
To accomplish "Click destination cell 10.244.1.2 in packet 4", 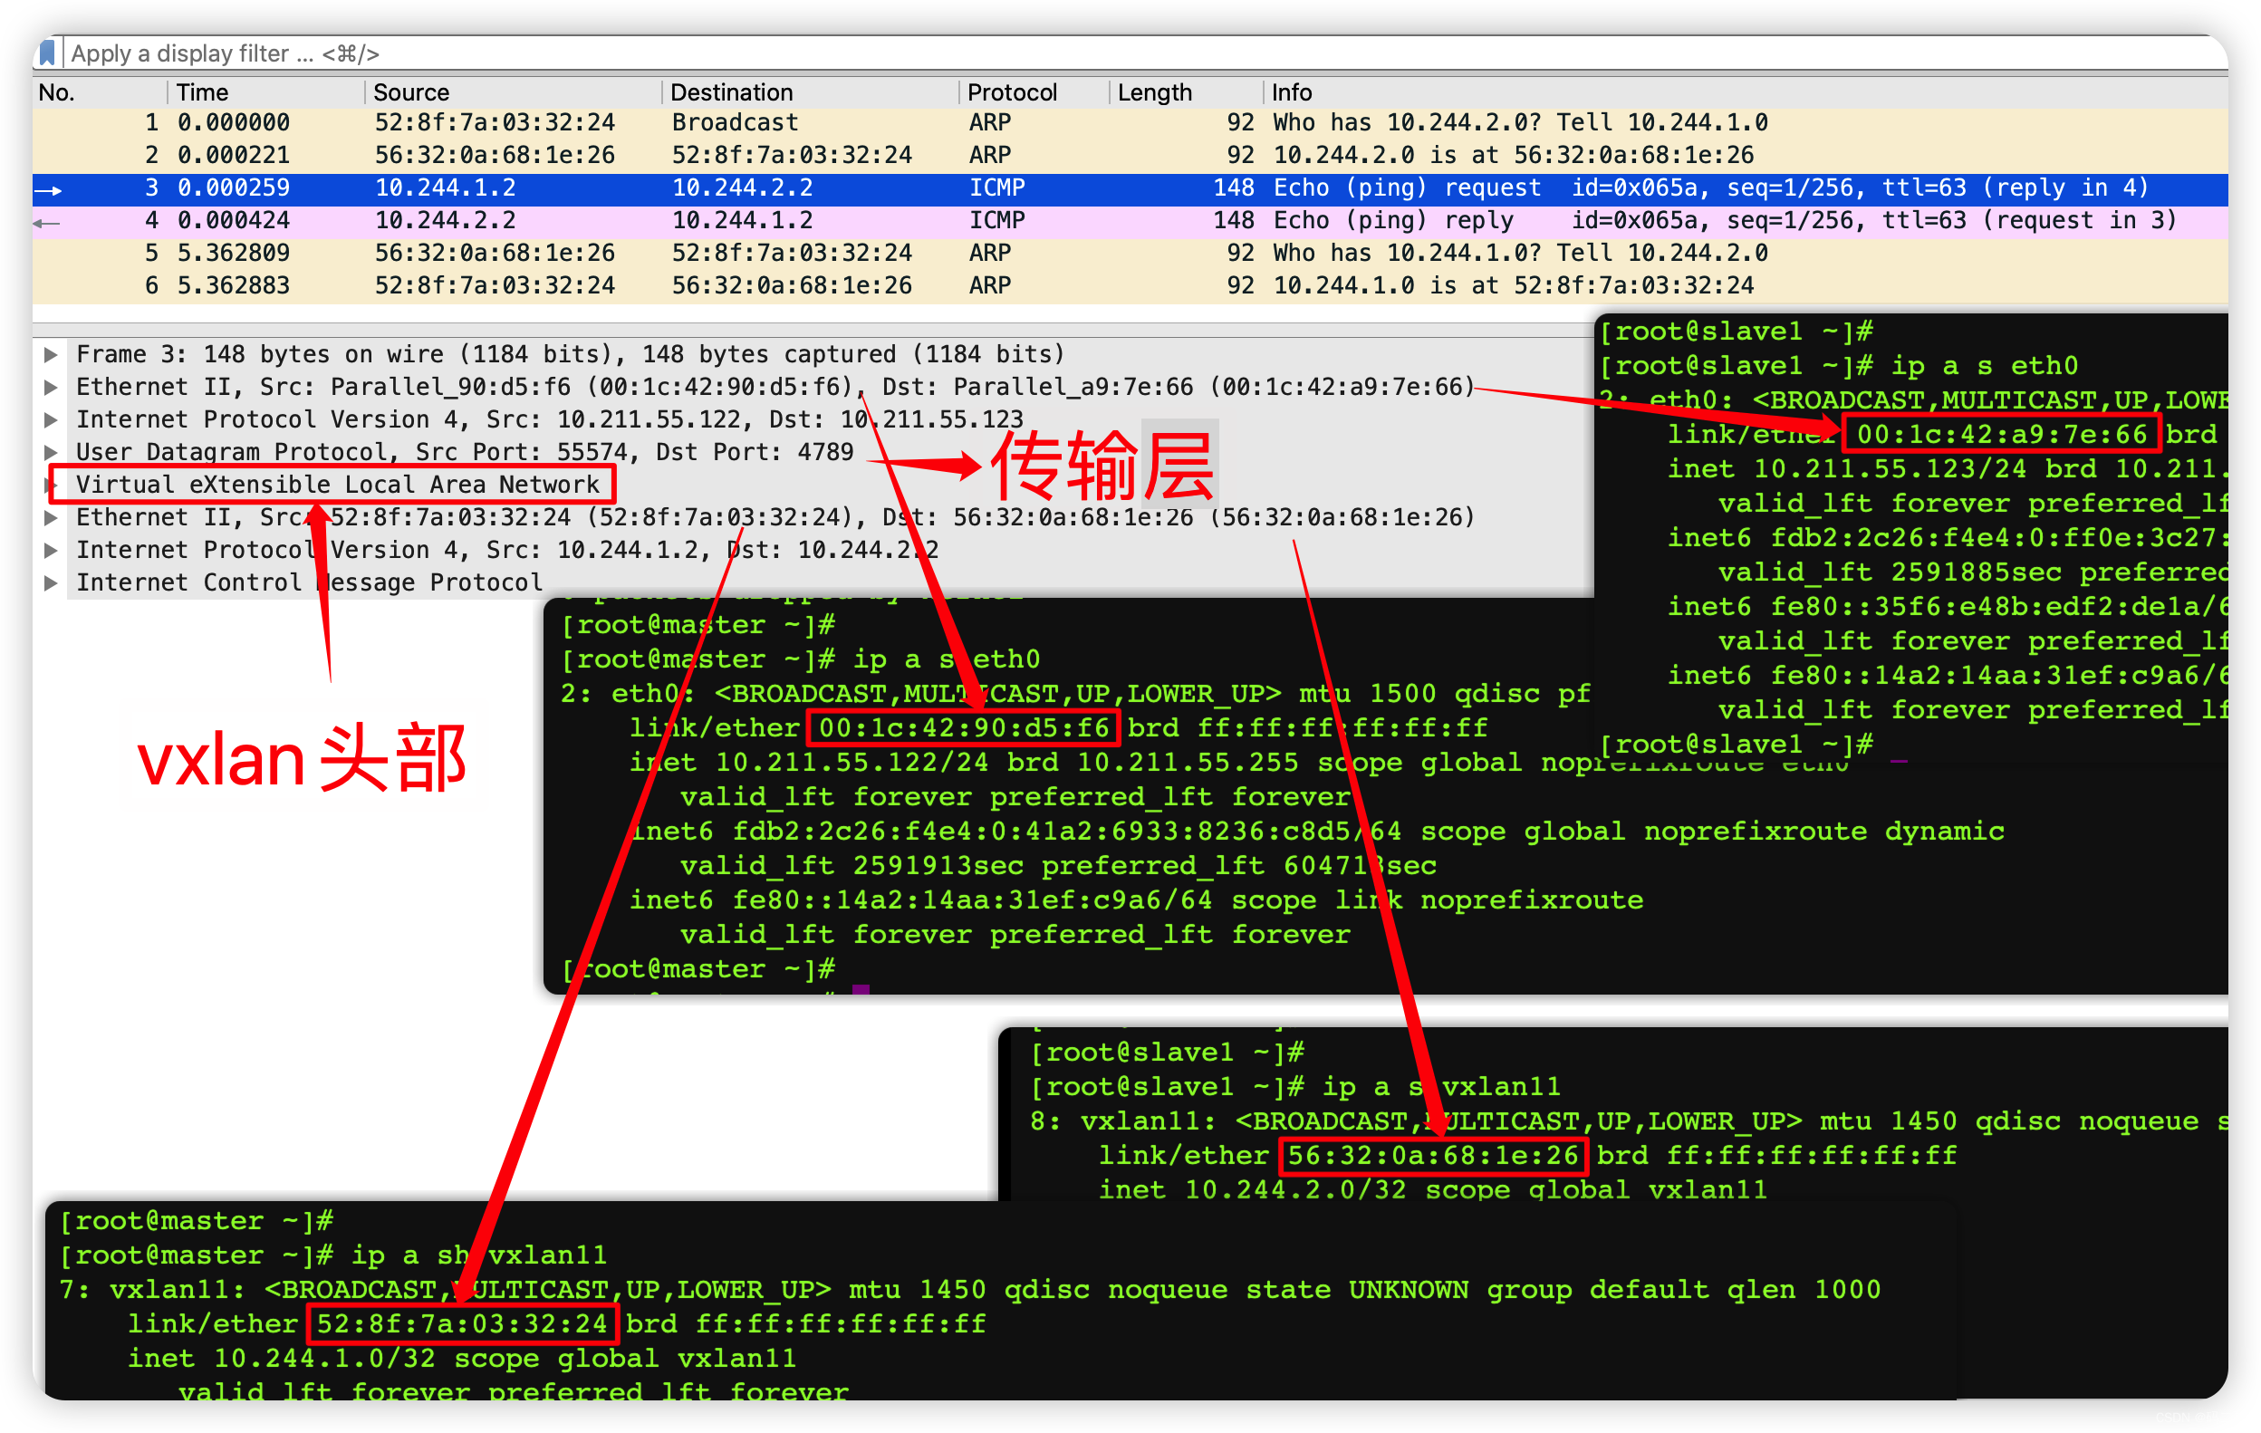I will [x=742, y=220].
